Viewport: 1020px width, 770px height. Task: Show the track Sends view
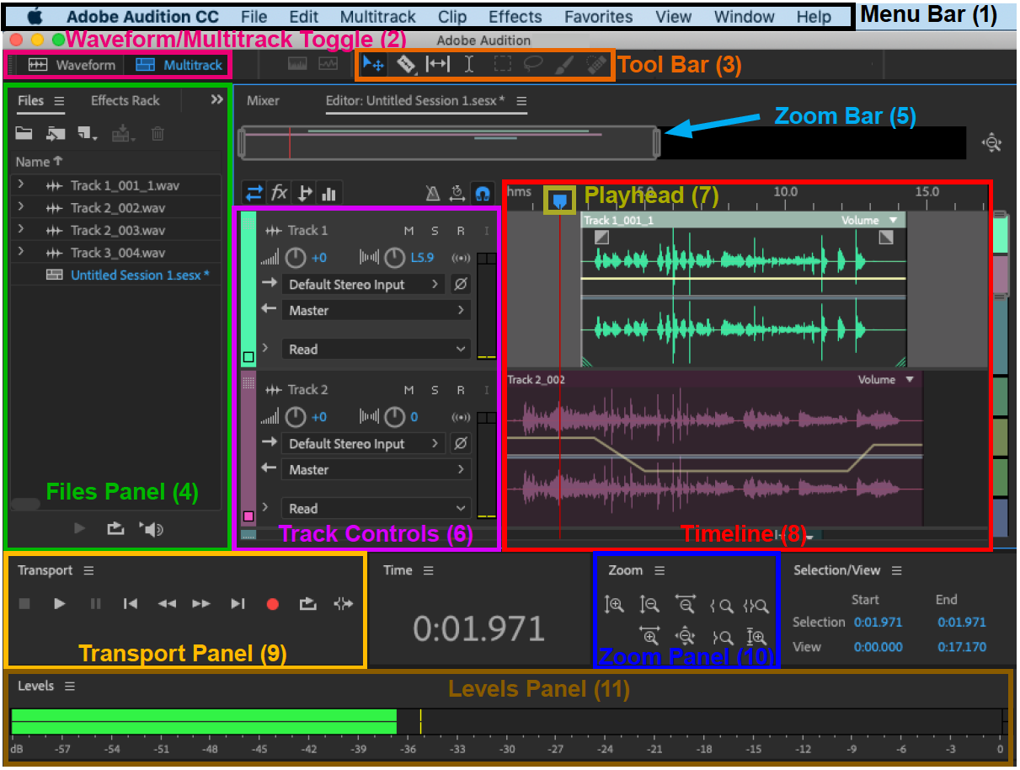coord(304,193)
